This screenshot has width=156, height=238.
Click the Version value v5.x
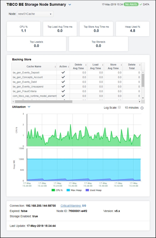tap(117, 211)
